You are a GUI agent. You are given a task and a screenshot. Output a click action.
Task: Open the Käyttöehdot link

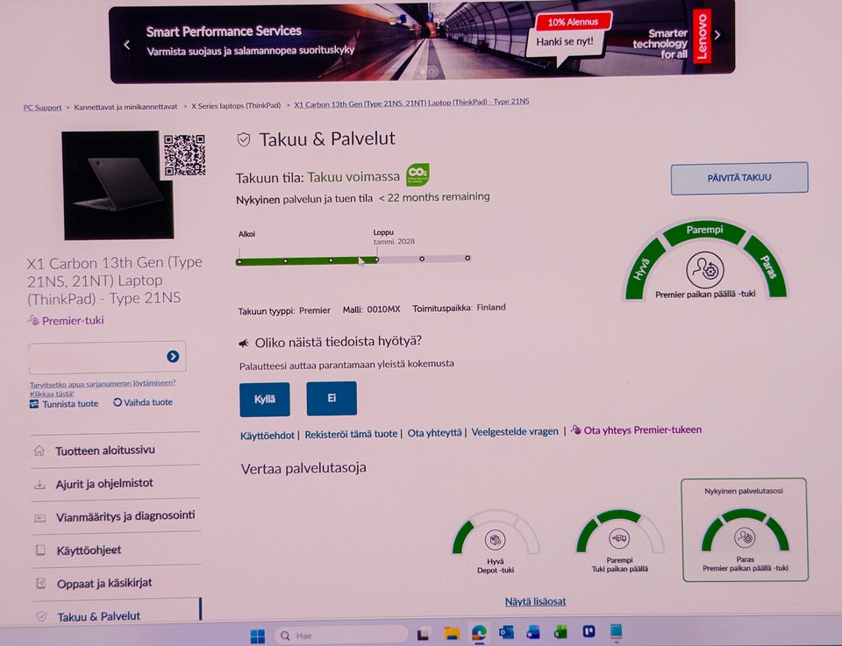268,435
